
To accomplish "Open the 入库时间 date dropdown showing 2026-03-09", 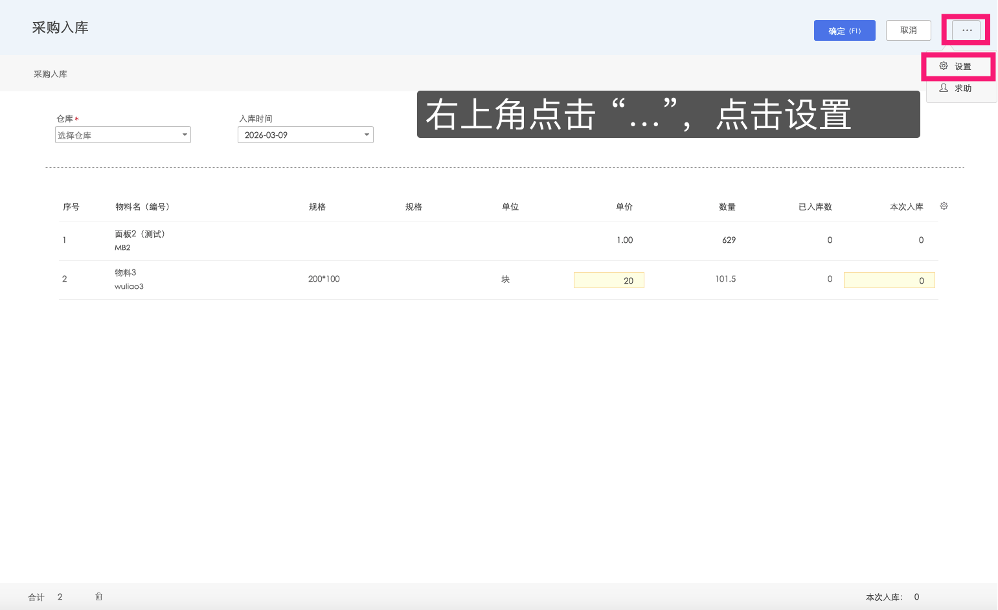I will point(305,135).
